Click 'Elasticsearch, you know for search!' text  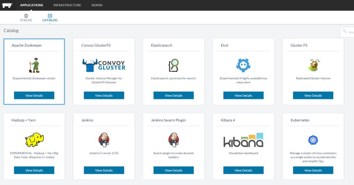(174, 78)
